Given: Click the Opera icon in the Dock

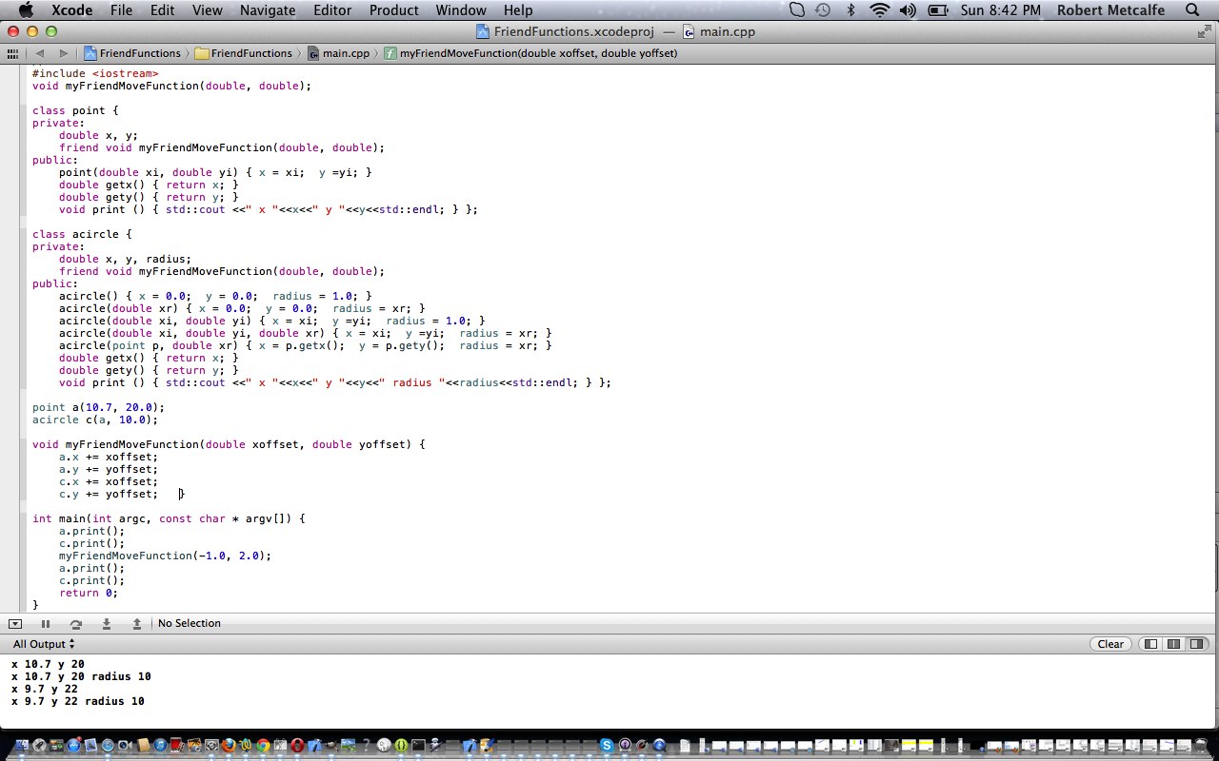Looking at the screenshot, I should tap(297, 745).
